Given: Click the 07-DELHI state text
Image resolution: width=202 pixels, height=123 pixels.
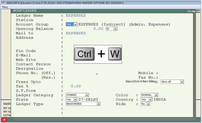Looking at the screenshot, I should (88, 99).
